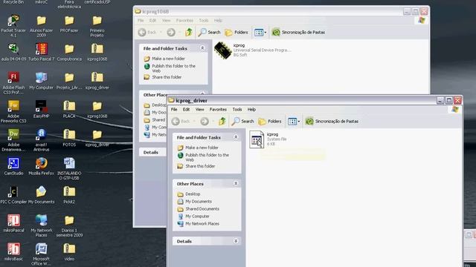Screen dimensions: 476x267
Task: Open Favorites menu in icprog106B window
Action: (184, 20)
